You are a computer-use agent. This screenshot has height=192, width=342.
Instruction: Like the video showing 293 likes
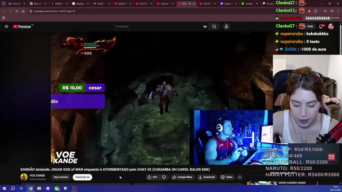pyautogui.click(x=152, y=177)
